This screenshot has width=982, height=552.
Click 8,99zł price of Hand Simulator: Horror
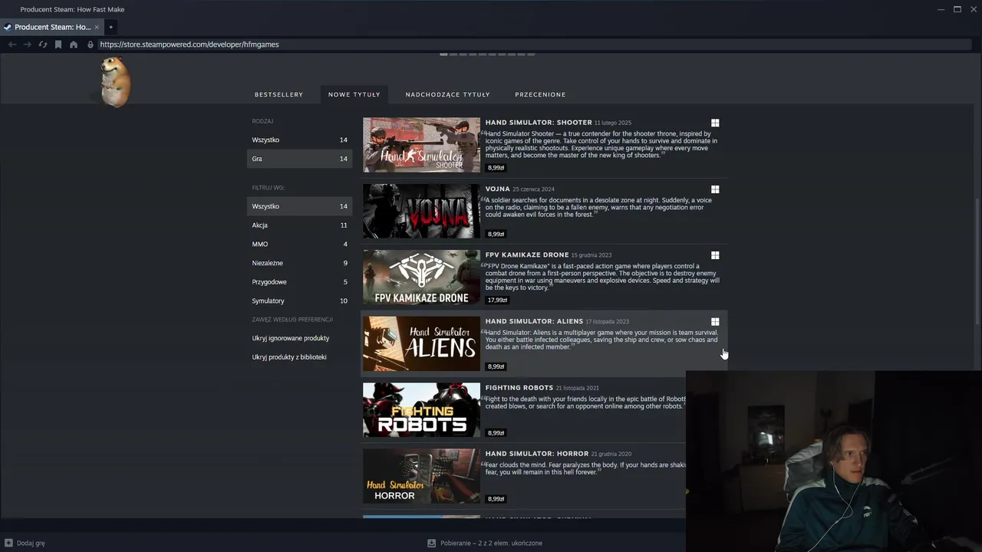[x=496, y=499]
